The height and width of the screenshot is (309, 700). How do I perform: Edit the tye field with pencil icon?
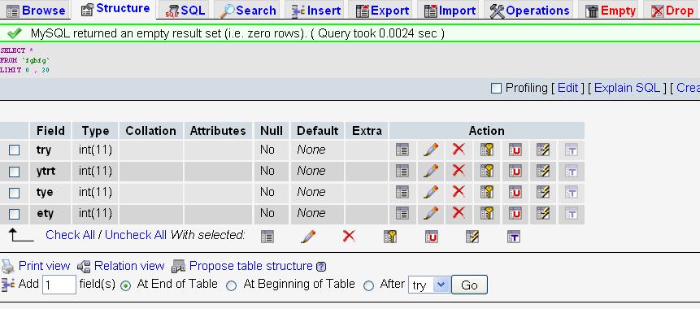point(430,192)
